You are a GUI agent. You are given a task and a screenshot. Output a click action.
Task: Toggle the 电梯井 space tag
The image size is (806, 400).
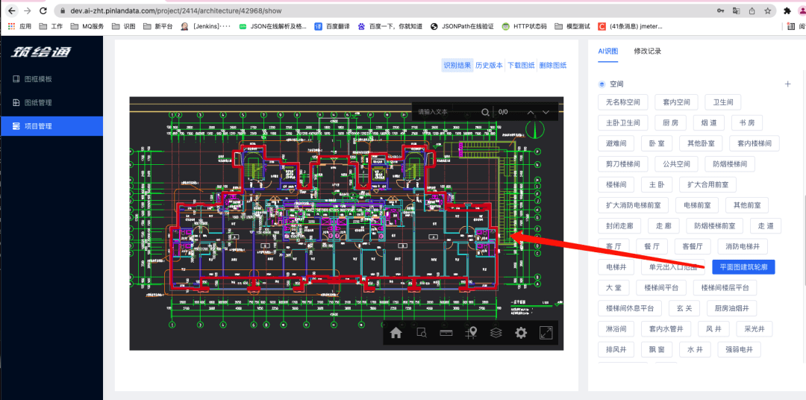[x=616, y=267]
